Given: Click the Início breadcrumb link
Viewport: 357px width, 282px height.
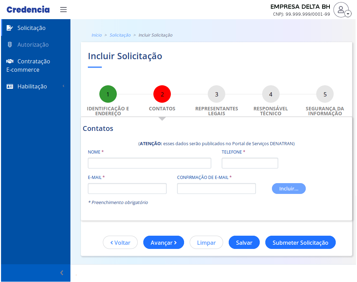Looking at the screenshot, I should click(x=97, y=35).
